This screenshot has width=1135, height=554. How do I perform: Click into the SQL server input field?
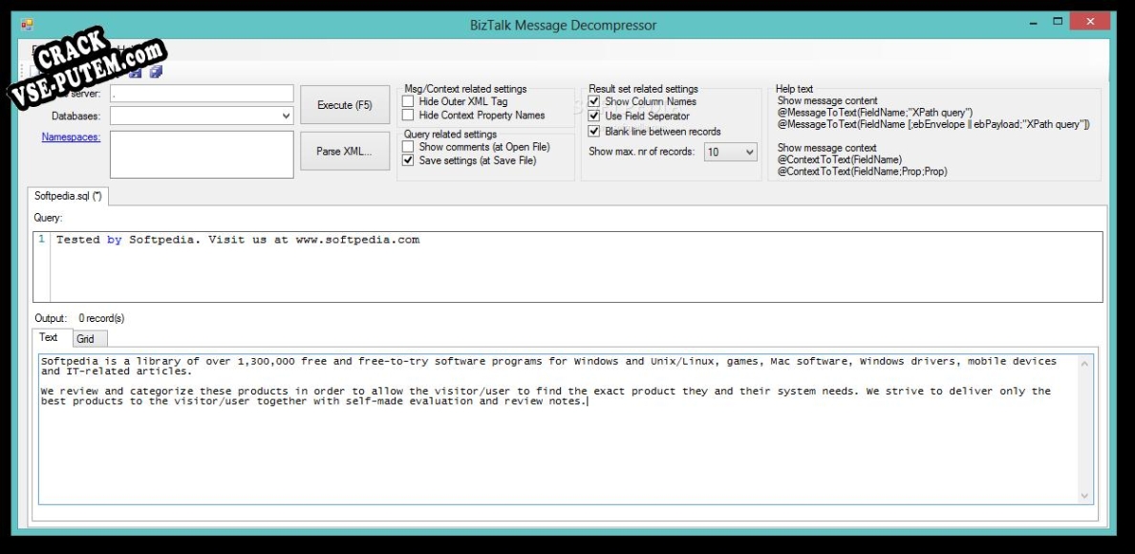(x=202, y=94)
